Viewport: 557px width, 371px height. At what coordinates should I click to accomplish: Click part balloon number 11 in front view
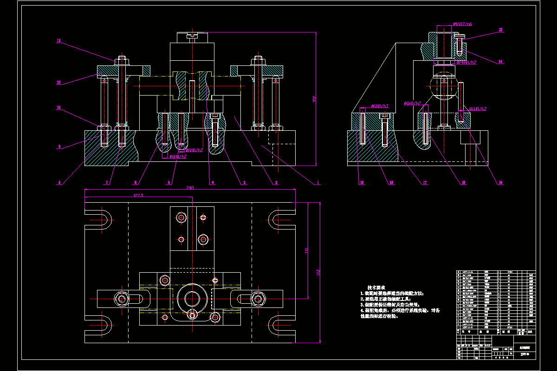[x=58, y=83]
